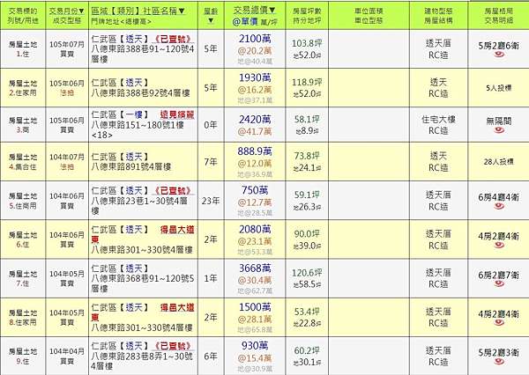The width and height of the screenshot is (529, 375).
Task: Open details eye icon for 3668萬 row
Action: 499,283
